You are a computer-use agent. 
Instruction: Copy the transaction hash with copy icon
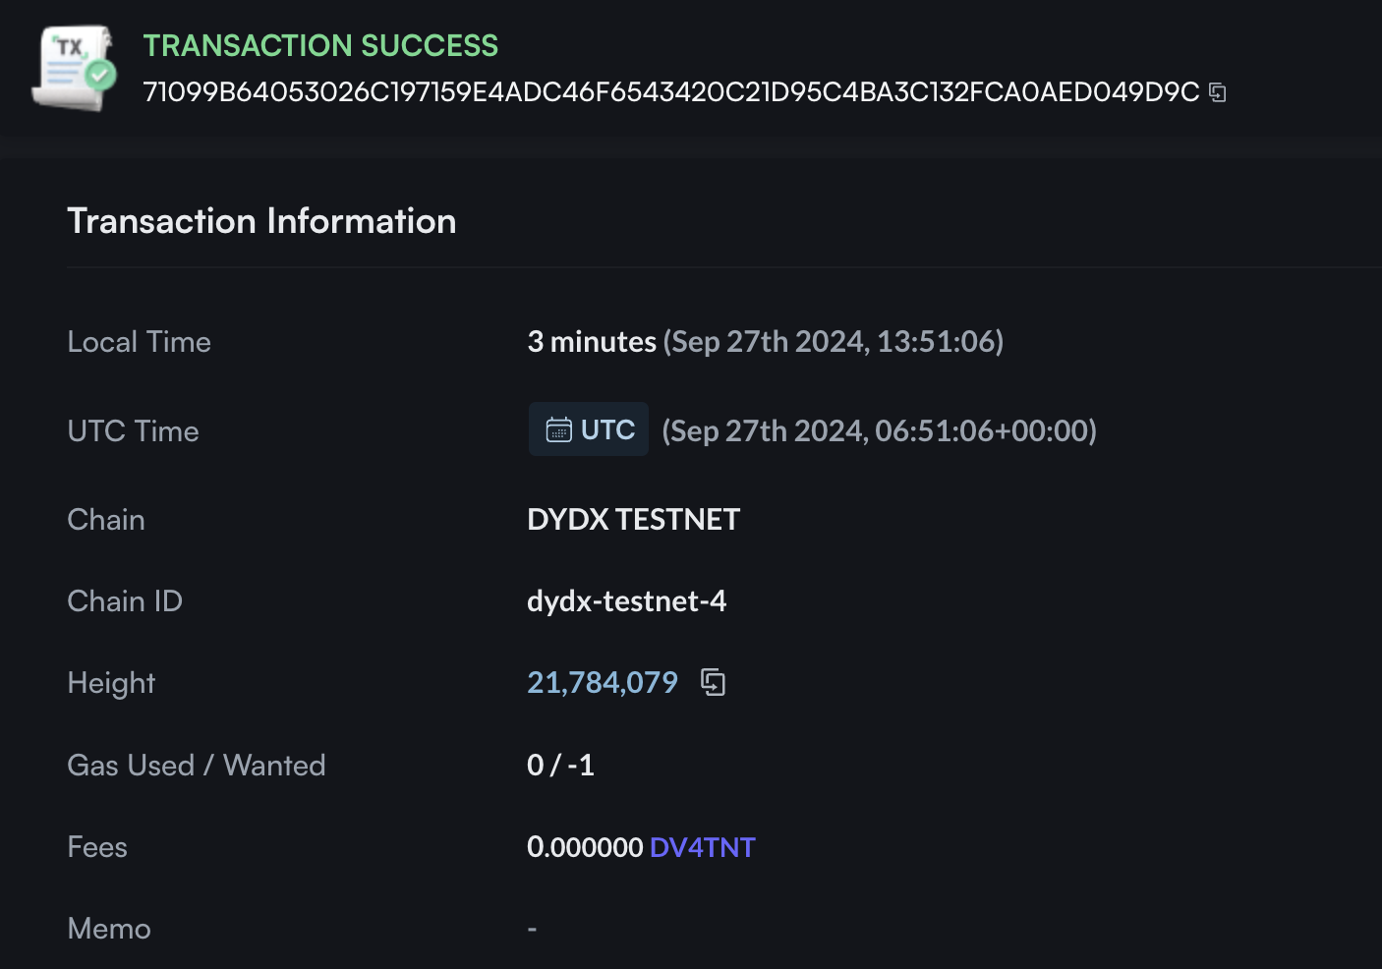click(1218, 92)
